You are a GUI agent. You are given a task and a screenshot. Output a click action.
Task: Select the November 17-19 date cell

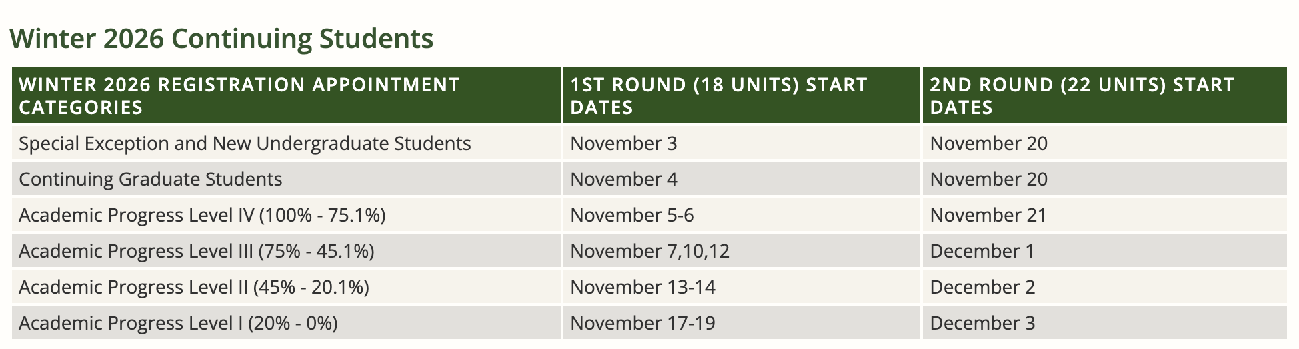click(x=643, y=323)
